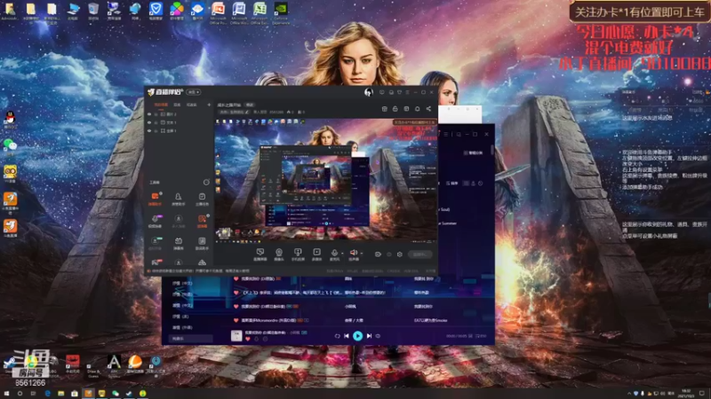Open the play queue icon at player bar right
This screenshot has width=711, height=399.
tap(481, 336)
